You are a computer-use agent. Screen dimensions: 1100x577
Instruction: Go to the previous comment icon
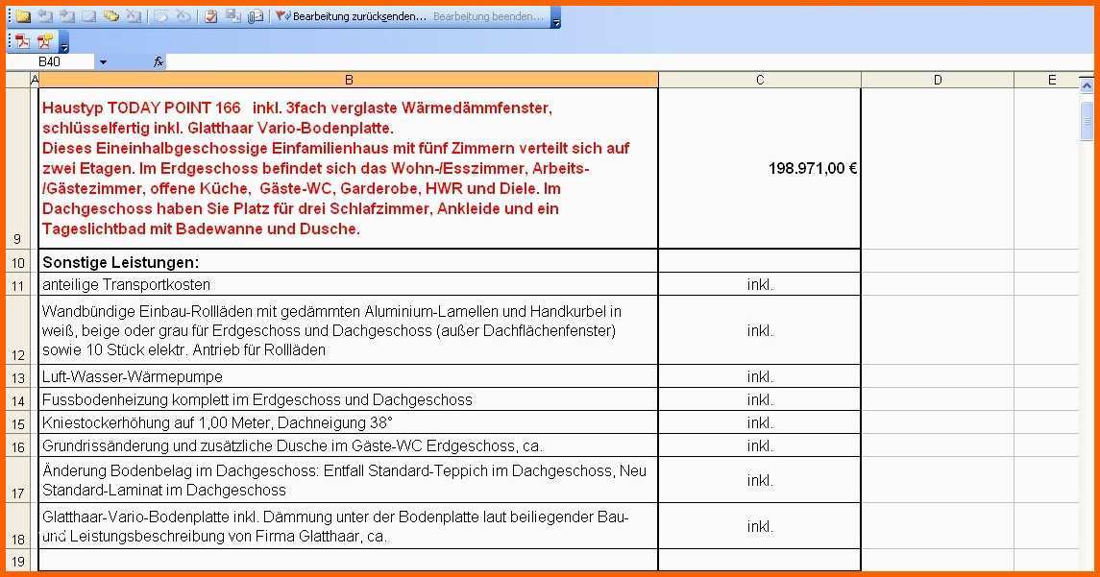45,16
